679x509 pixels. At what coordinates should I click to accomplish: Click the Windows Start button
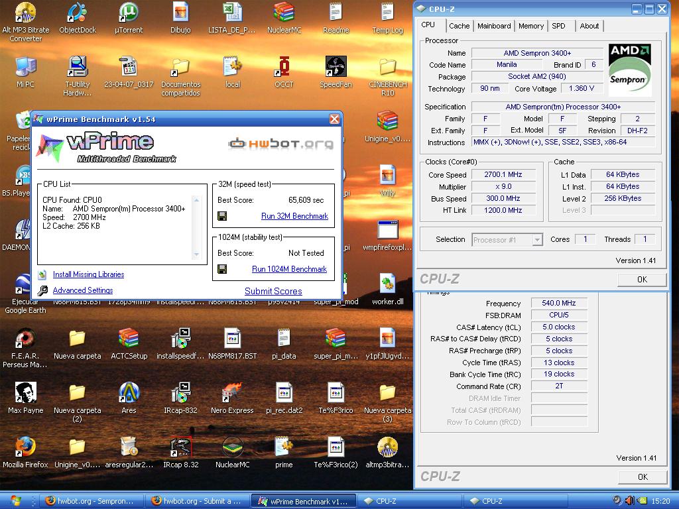click(x=15, y=501)
